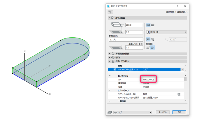Select the composite structure slab icon
Viewport: 204px width, 125px height.
click(153, 25)
